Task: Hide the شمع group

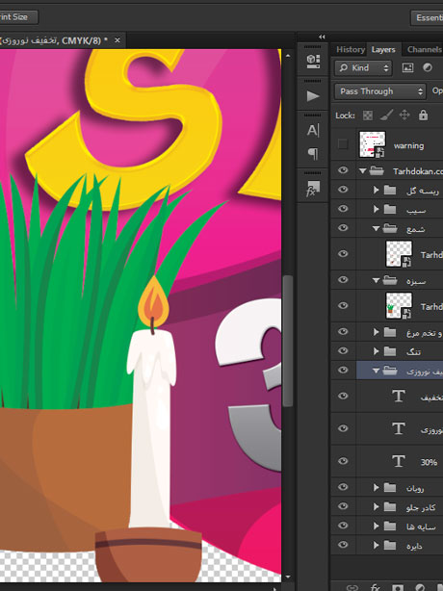Action: point(343,228)
